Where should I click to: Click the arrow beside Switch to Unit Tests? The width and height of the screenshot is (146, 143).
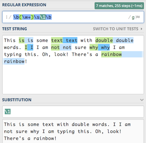(x=142, y=29)
